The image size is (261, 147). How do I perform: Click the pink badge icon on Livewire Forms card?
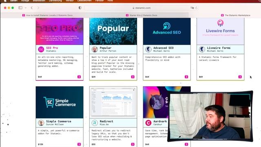(x=240, y=77)
